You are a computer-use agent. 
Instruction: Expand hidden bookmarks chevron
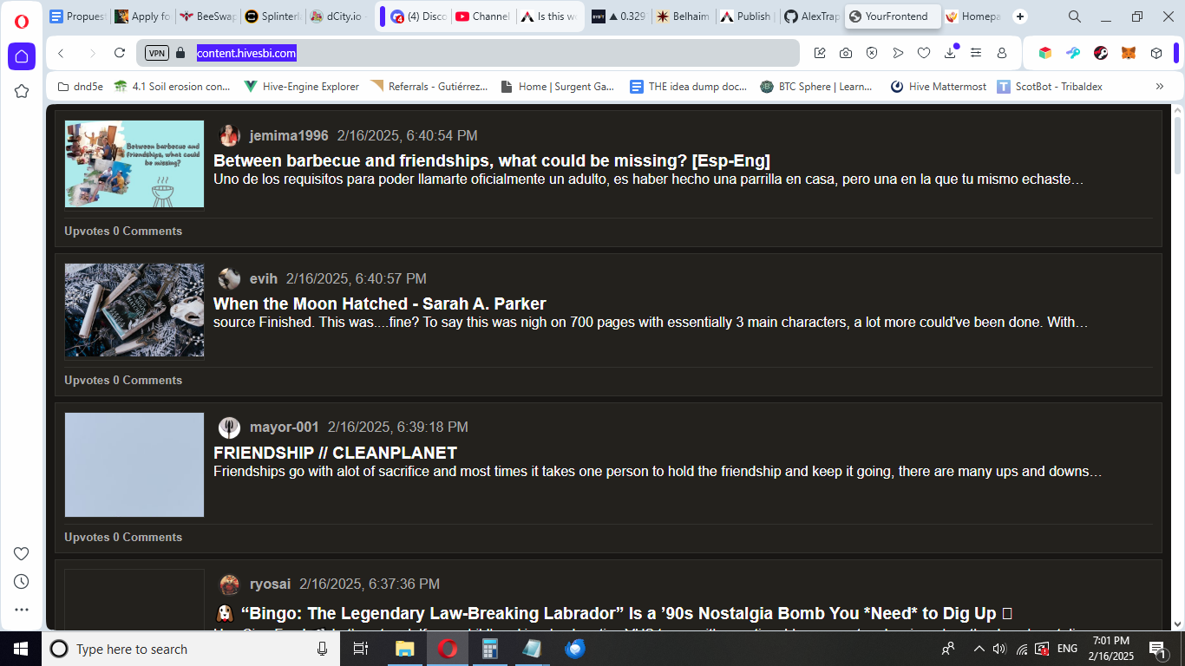(x=1160, y=87)
